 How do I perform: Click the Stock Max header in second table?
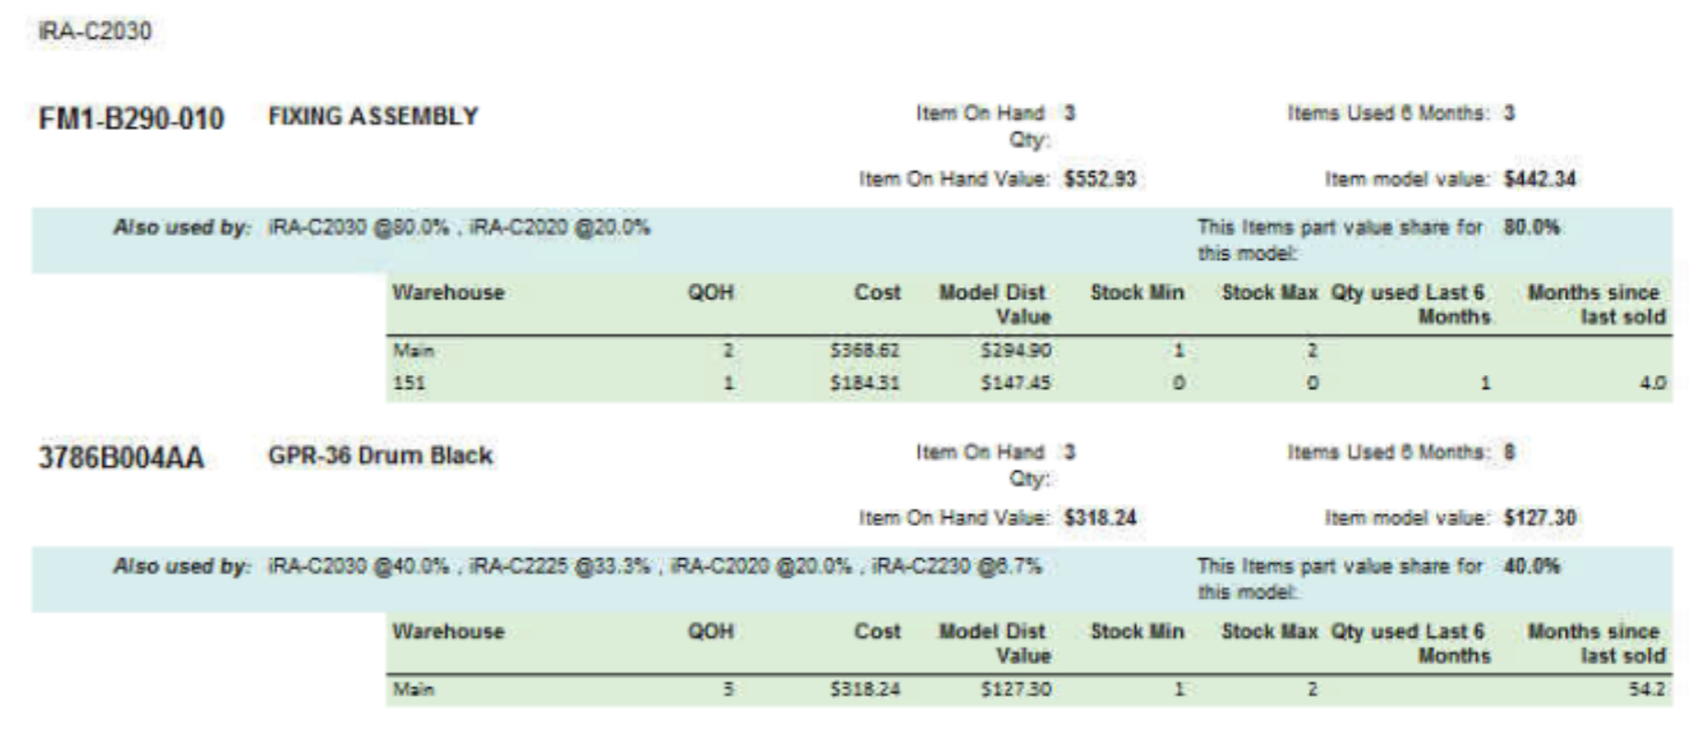pyautogui.click(x=1270, y=632)
